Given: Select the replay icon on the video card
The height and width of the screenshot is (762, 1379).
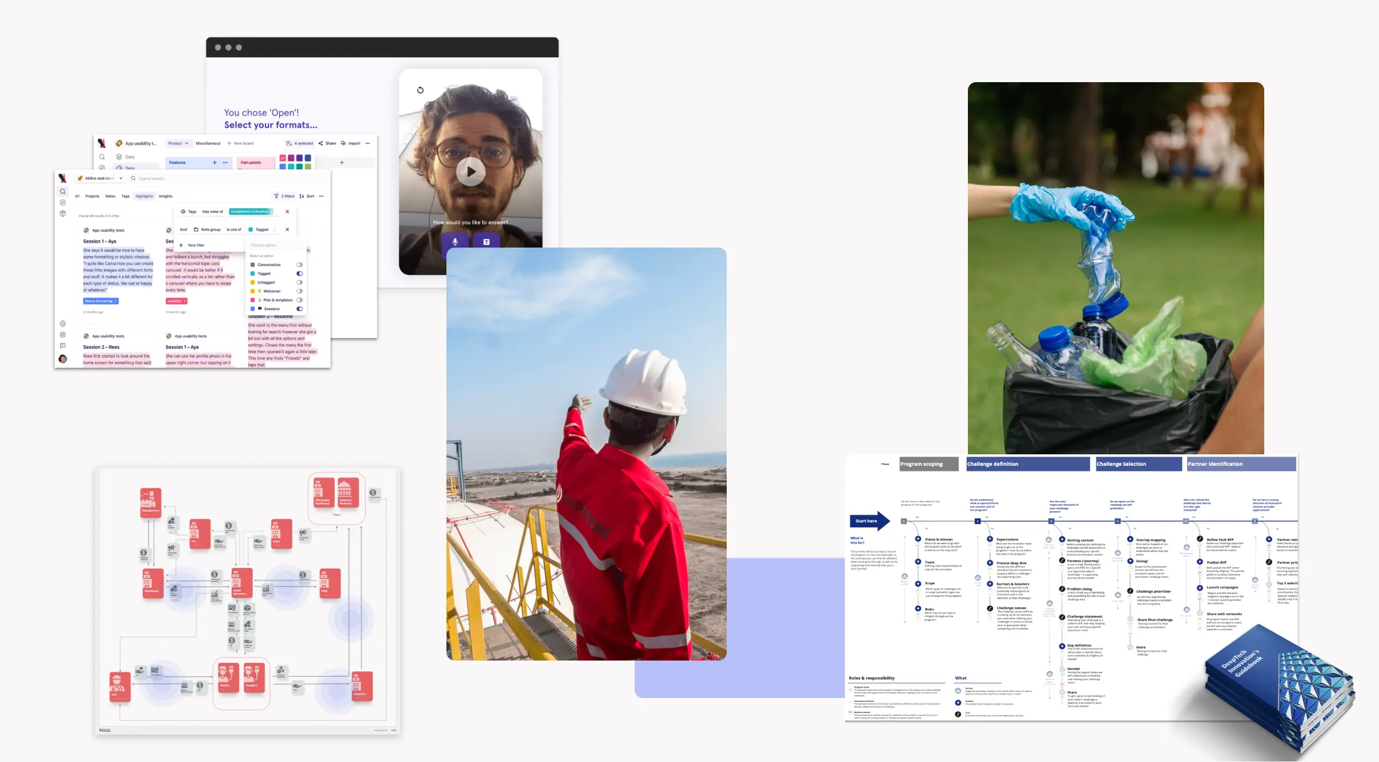Looking at the screenshot, I should coord(420,90).
